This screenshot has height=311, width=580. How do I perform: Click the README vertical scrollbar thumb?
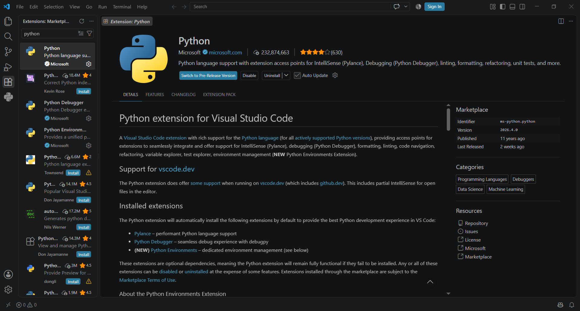[x=448, y=119]
